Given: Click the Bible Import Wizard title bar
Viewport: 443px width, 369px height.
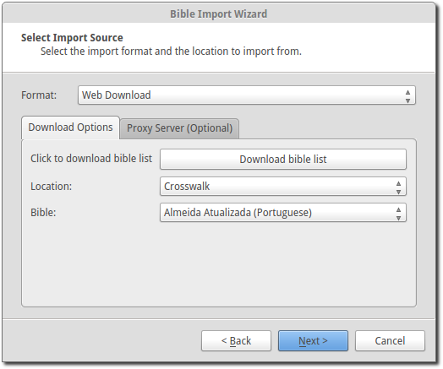Looking at the screenshot, I should [x=219, y=14].
